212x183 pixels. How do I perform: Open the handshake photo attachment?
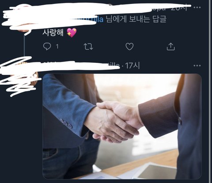click(x=122, y=126)
